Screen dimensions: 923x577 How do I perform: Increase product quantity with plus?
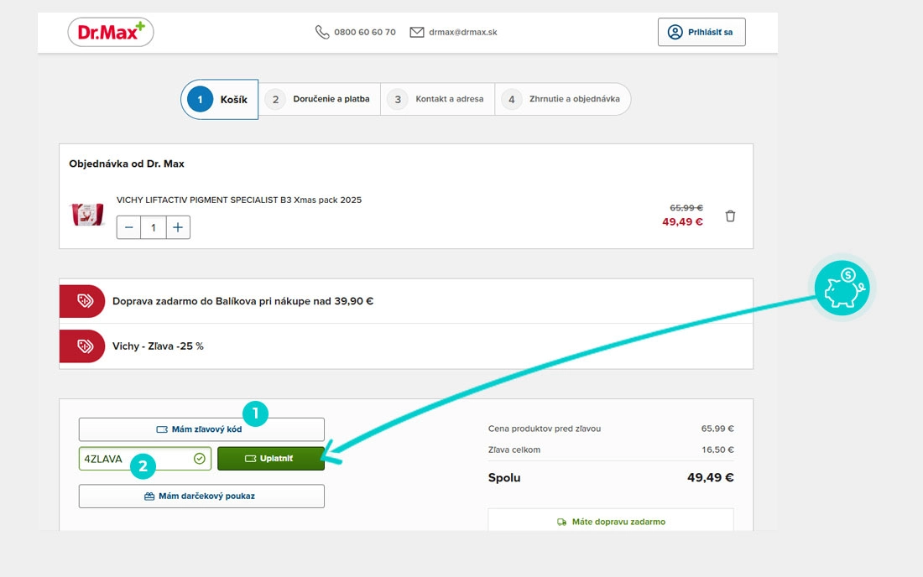tap(178, 227)
